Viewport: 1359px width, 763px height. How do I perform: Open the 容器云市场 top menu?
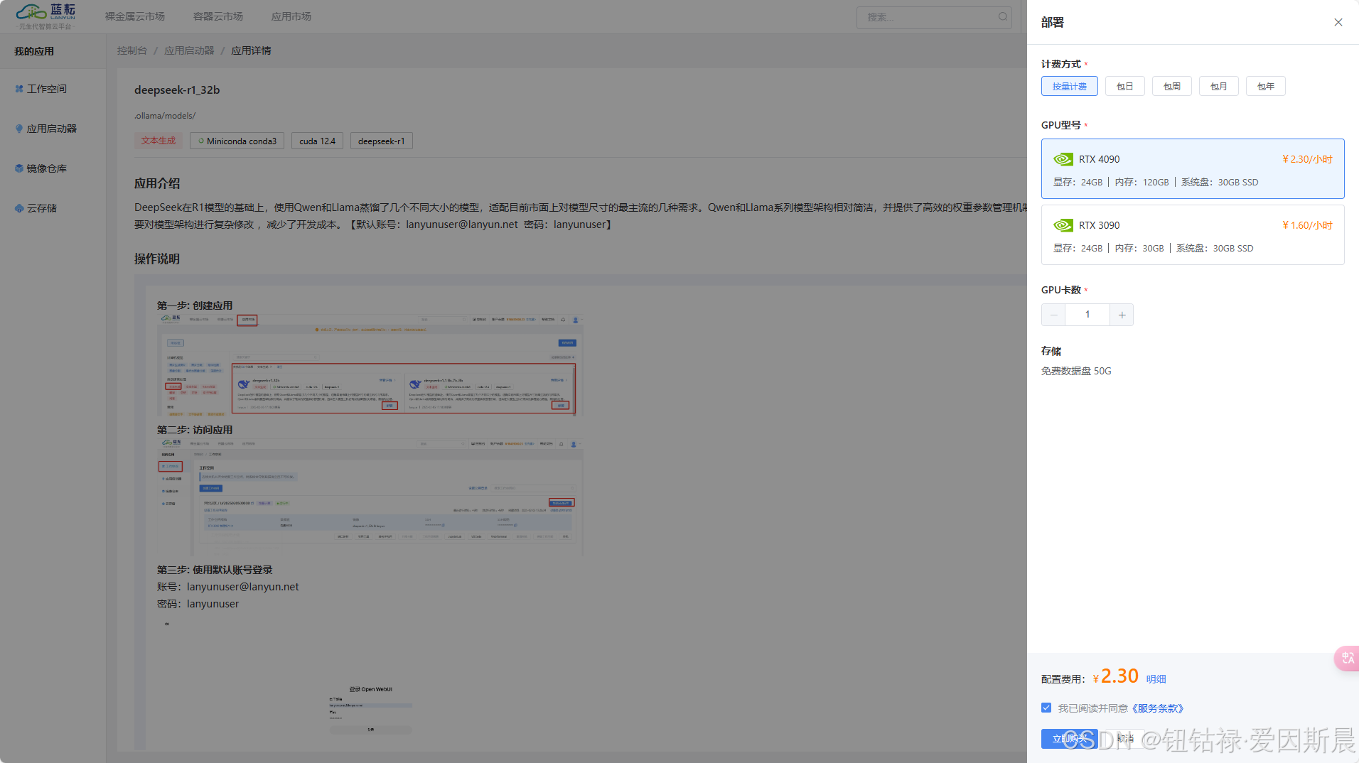[x=218, y=16]
